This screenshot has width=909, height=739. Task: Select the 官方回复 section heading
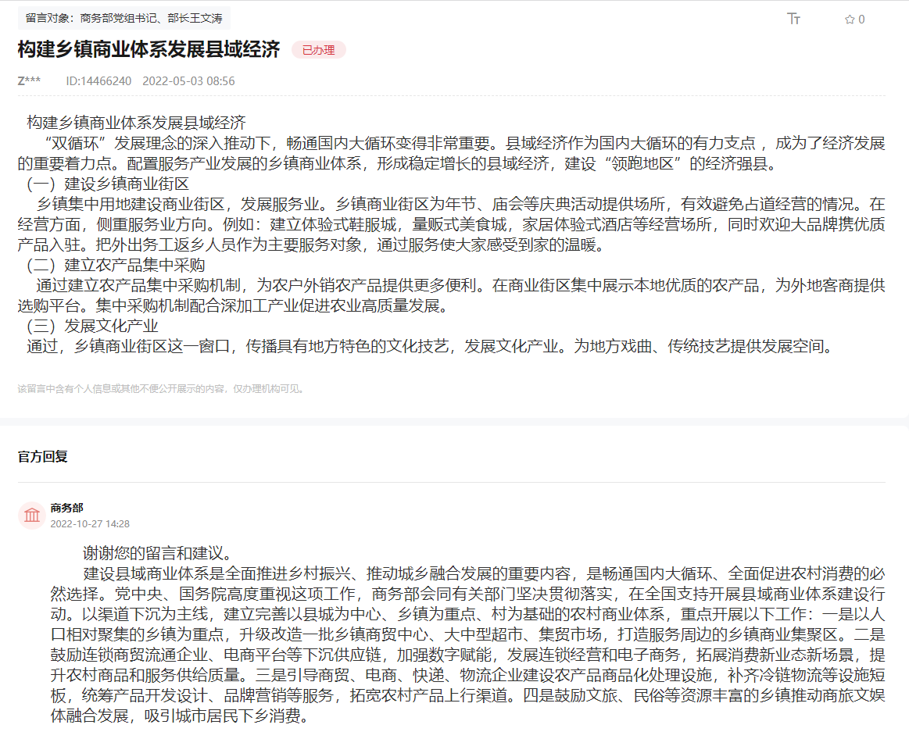(43, 456)
